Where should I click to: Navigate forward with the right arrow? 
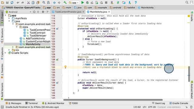click(59, 3)
